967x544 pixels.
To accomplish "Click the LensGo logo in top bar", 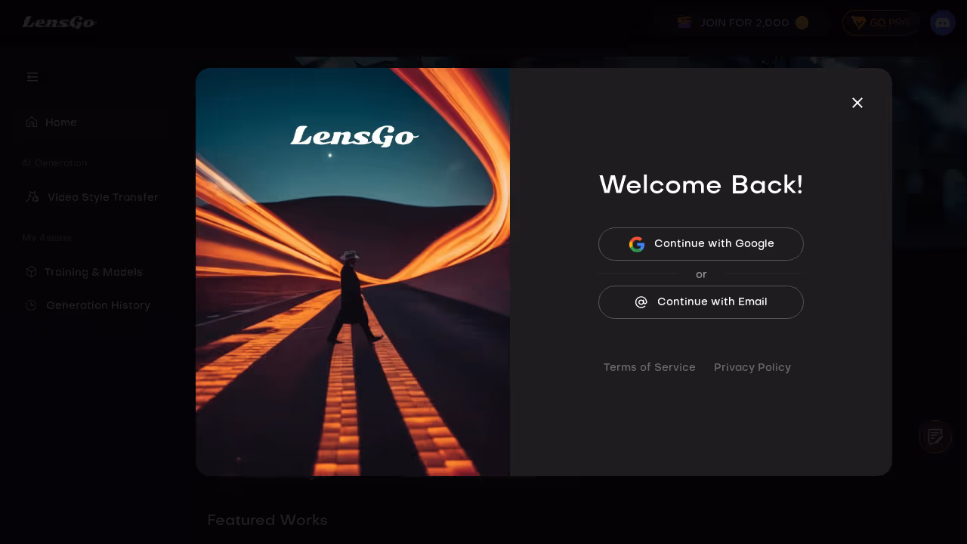I will click(59, 22).
